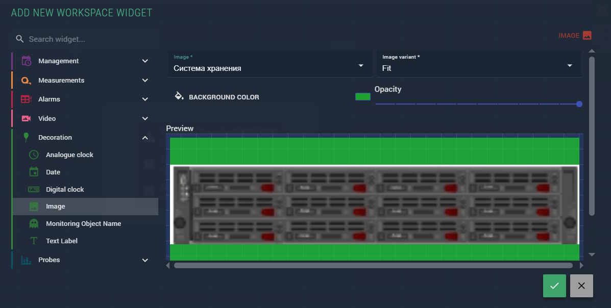Click the Analogue clock icon
The height and width of the screenshot is (308, 611).
click(x=34, y=155)
